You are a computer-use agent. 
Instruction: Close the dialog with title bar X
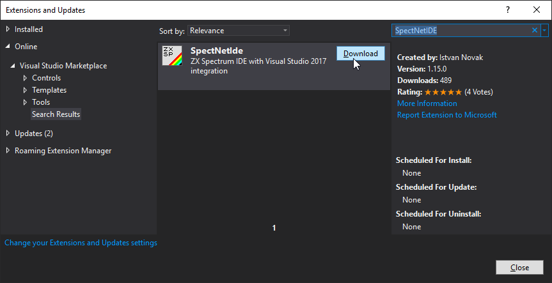click(537, 10)
